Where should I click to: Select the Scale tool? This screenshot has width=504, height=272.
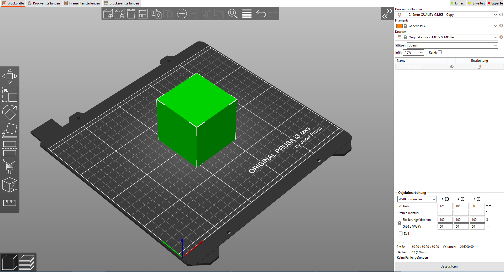pos(10,94)
